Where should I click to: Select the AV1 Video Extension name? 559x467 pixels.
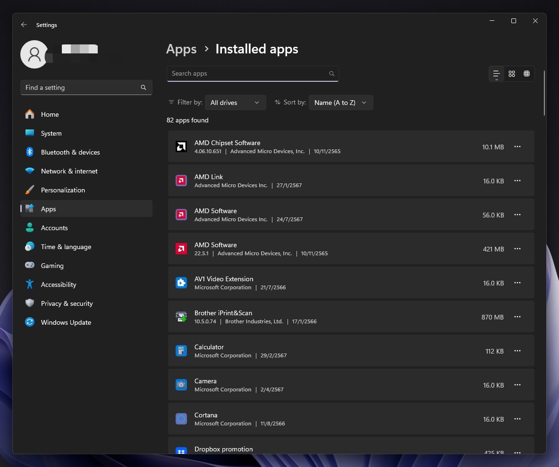pos(223,279)
